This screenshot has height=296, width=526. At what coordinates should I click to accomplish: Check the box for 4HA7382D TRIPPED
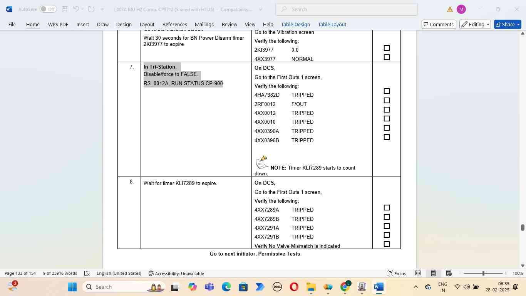[x=387, y=91]
